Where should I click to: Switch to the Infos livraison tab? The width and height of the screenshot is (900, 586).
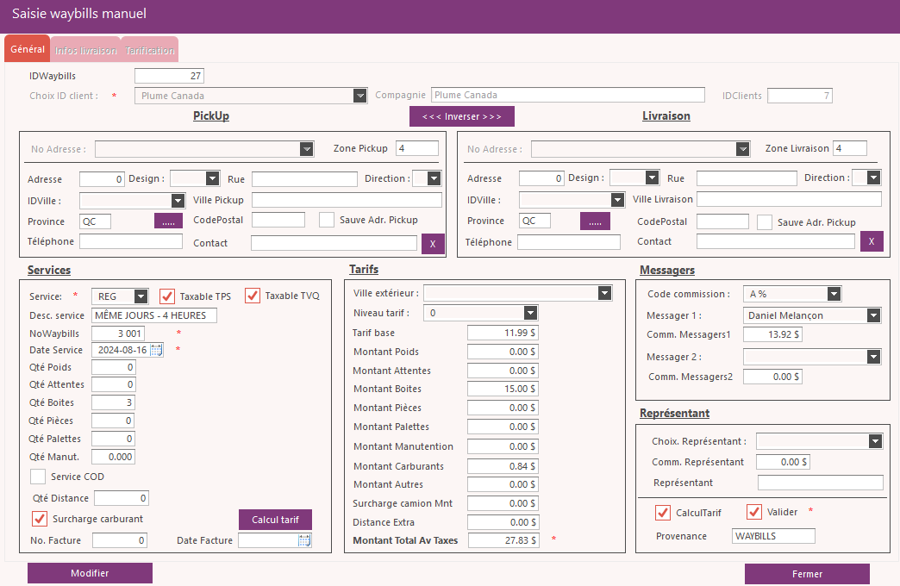85,51
